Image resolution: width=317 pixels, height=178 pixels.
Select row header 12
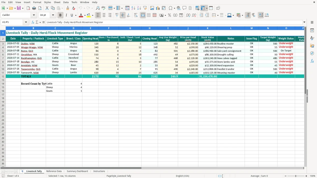(x=3, y=76)
